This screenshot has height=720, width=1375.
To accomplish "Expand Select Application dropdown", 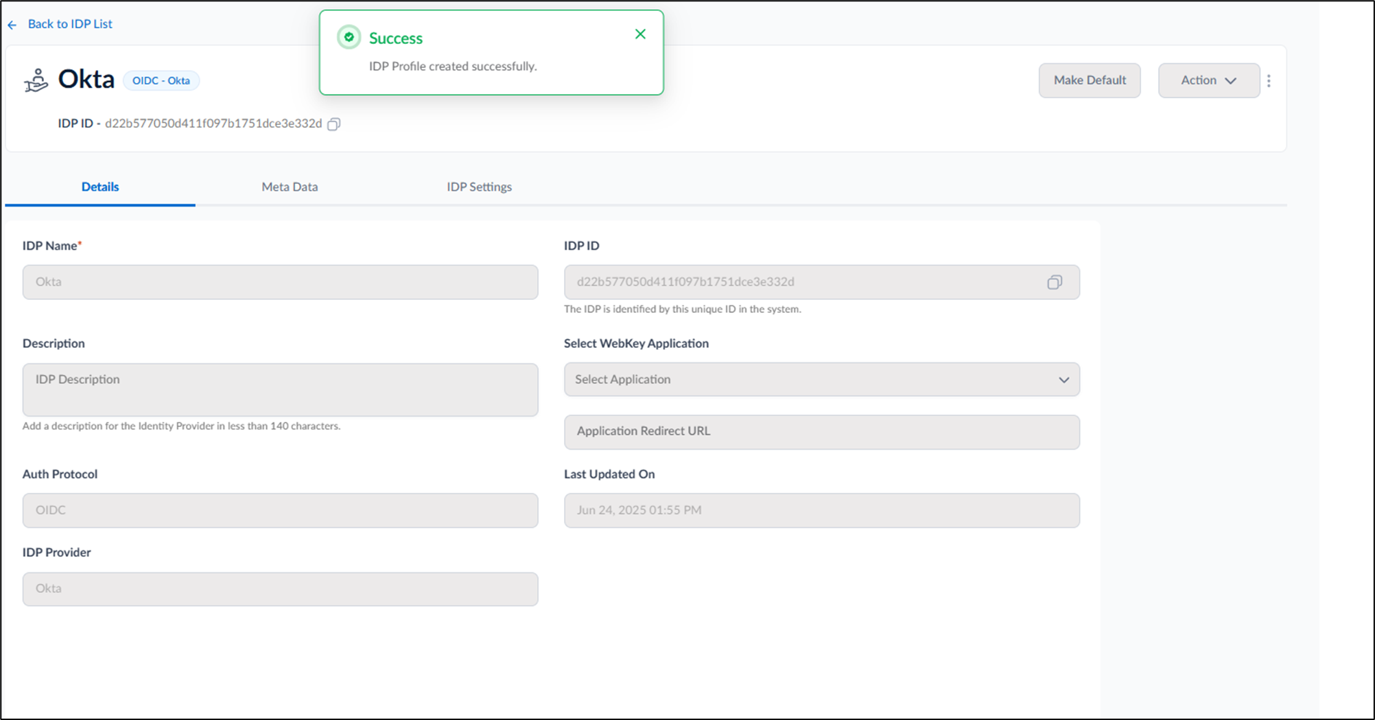I will [x=822, y=380].
